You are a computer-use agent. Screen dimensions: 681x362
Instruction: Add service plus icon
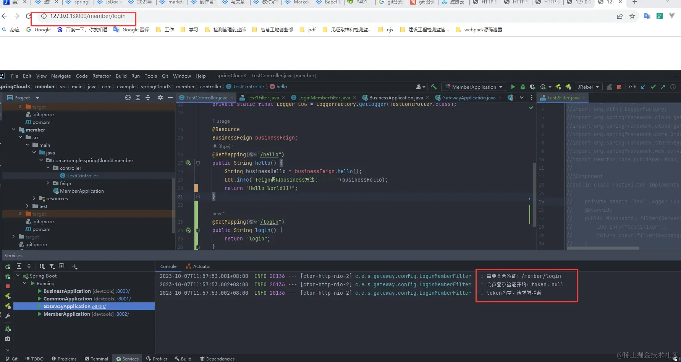click(74, 266)
